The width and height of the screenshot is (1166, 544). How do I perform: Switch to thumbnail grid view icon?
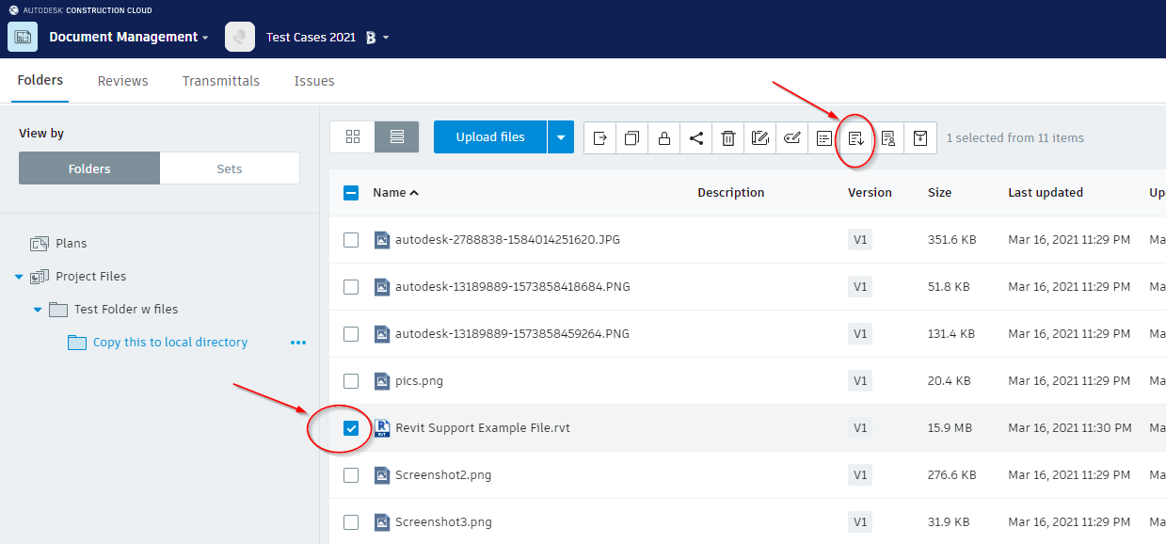(x=352, y=136)
